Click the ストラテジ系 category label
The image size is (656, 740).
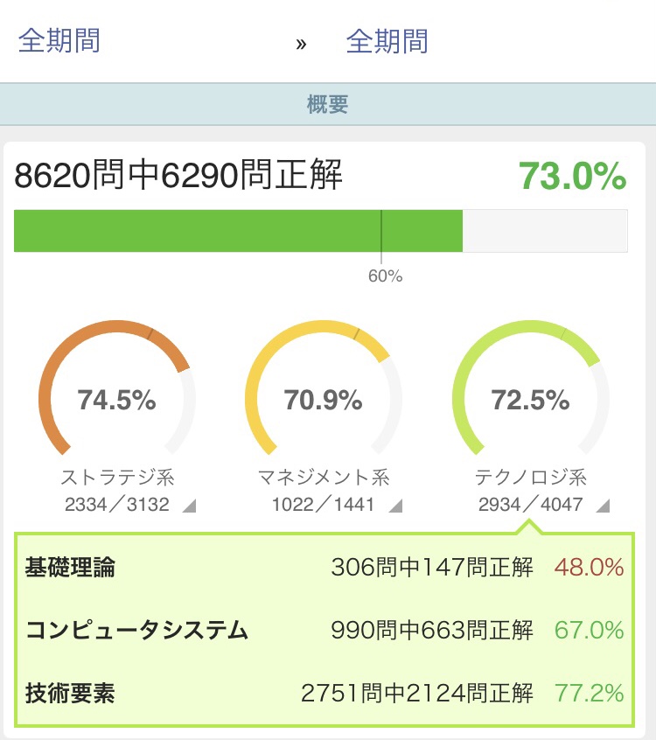[117, 477]
